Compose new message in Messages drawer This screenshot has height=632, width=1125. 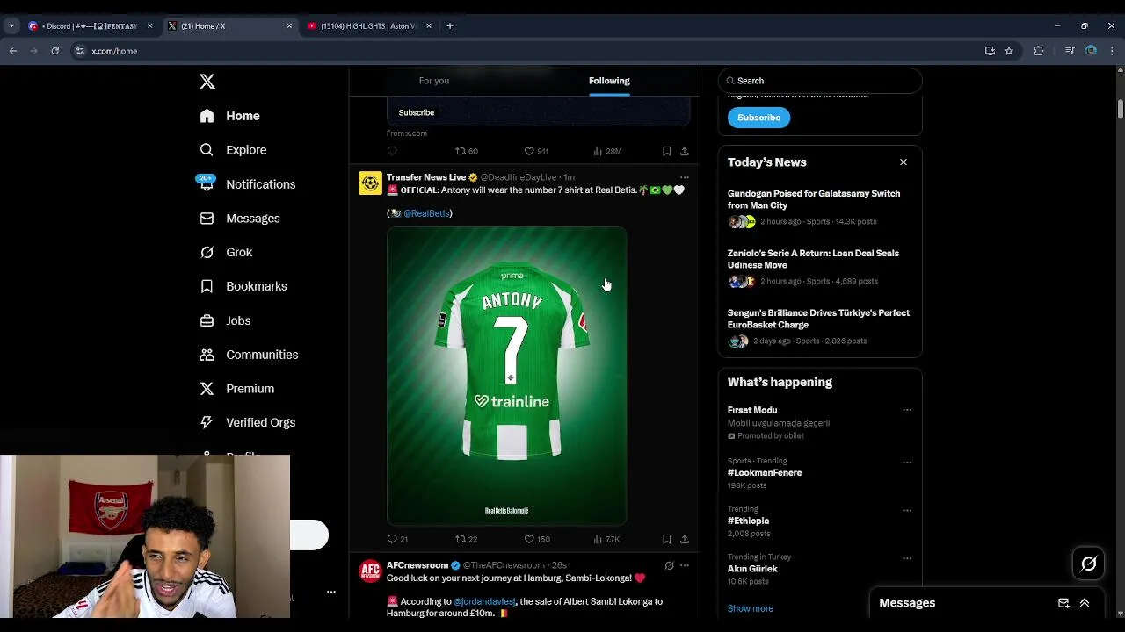pos(1063,603)
